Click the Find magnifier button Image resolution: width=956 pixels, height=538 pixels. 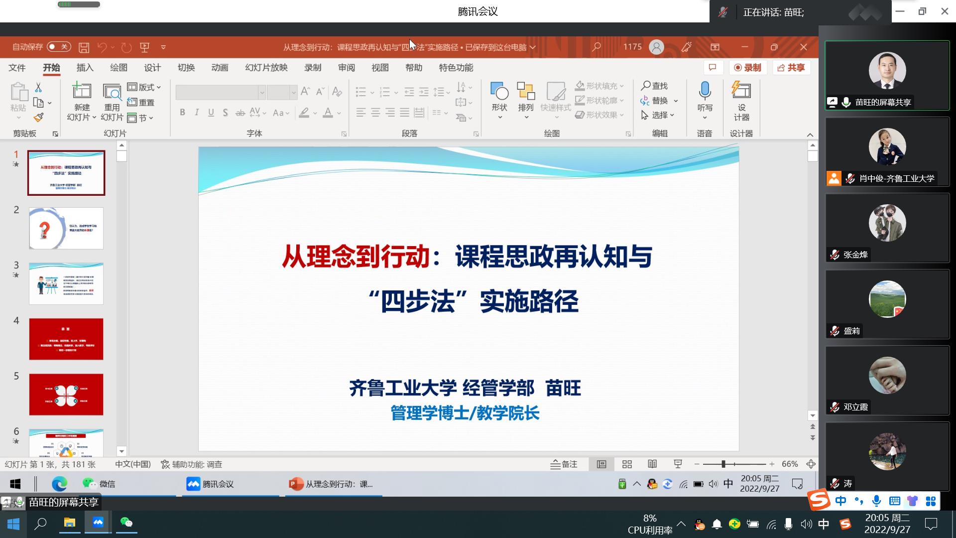654,86
